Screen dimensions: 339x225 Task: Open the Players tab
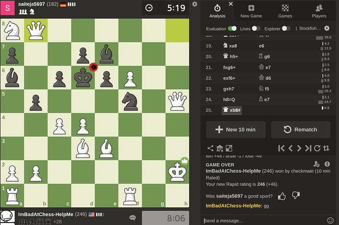319,11
